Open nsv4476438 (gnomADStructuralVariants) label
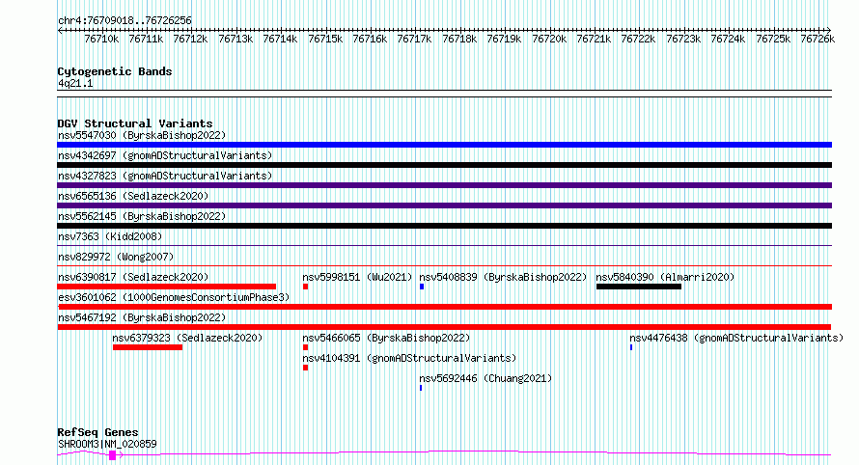The width and height of the screenshot is (859, 465). (x=736, y=338)
